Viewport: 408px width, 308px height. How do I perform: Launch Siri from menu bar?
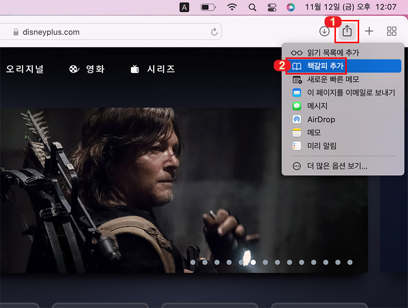tap(291, 7)
